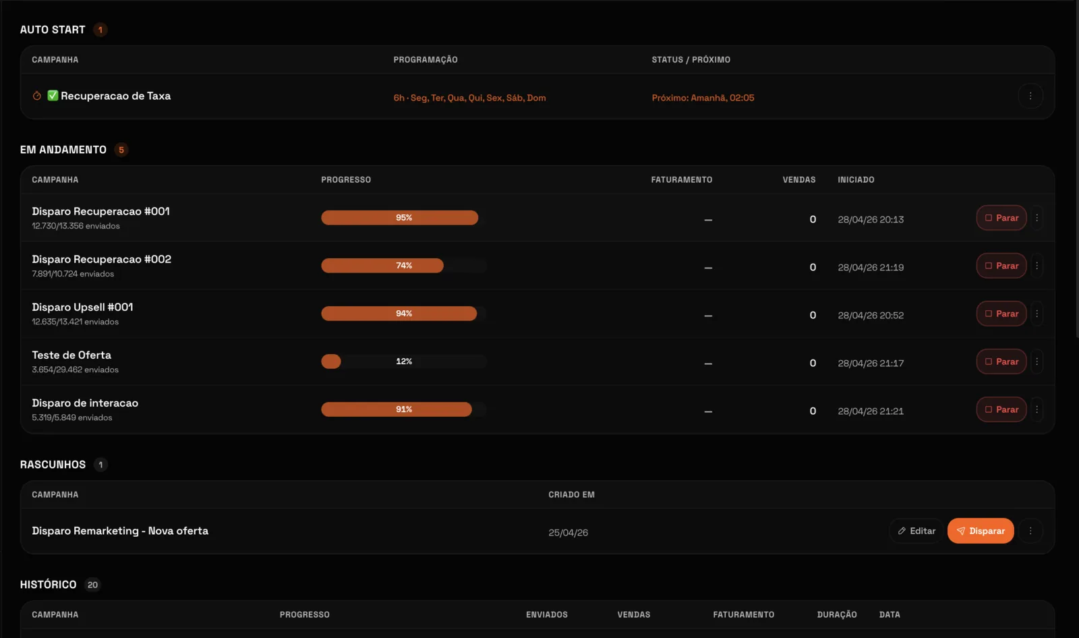Image resolution: width=1079 pixels, height=638 pixels.
Task: Click the 95% progress bar
Action: [x=403, y=218]
